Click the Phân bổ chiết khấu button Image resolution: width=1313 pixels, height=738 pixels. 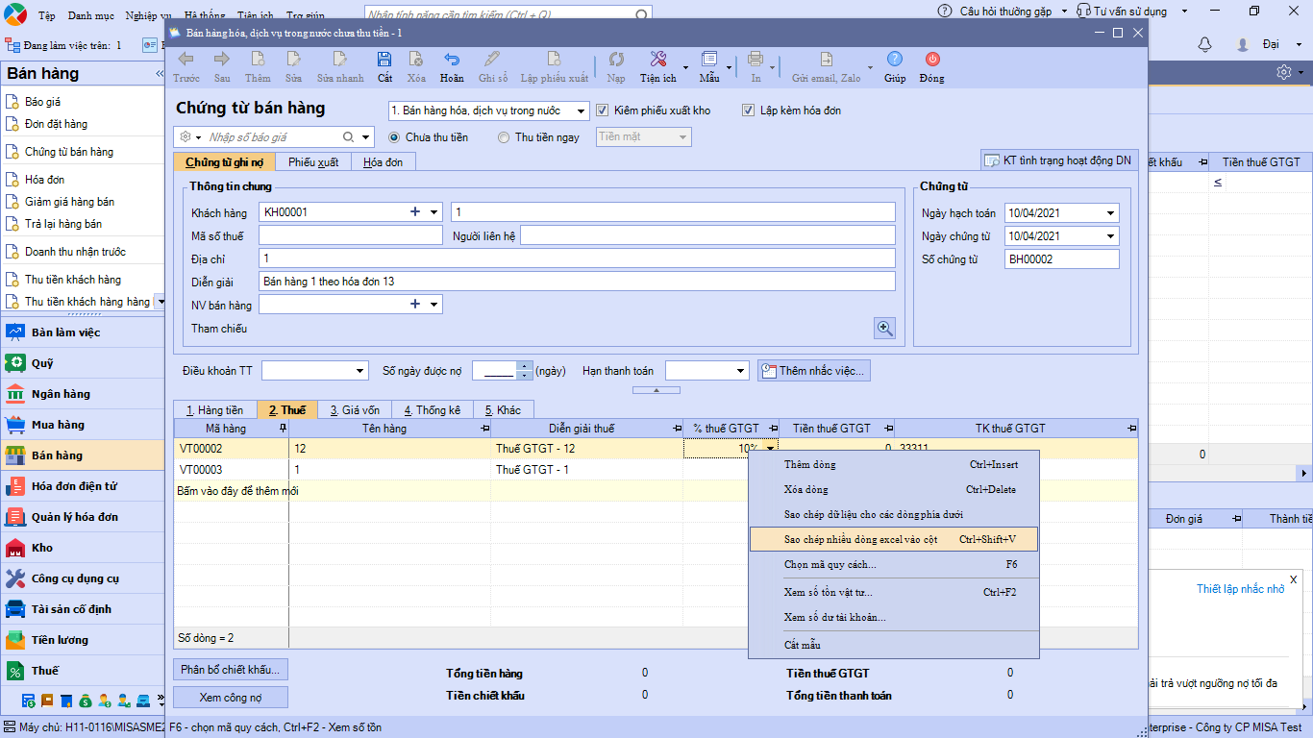point(231,670)
